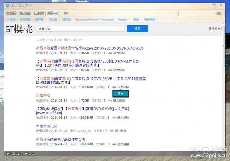The height and width of the screenshot is (161, 230).
Task: Click the vertical scrollbar thumb of results
Action: coord(223,46)
